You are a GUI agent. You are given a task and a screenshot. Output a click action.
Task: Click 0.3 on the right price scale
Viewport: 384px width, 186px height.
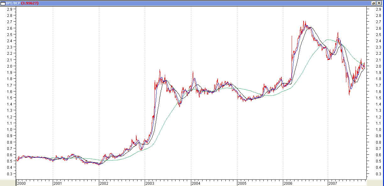click(x=378, y=174)
